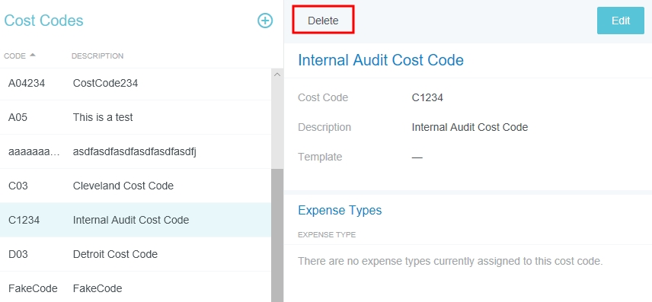
Task: Click the Cost Code field label
Action: tap(323, 98)
